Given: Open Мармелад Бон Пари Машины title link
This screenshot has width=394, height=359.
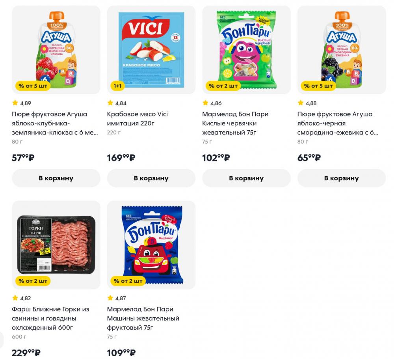Looking at the screenshot, I should [x=143, y=318].
